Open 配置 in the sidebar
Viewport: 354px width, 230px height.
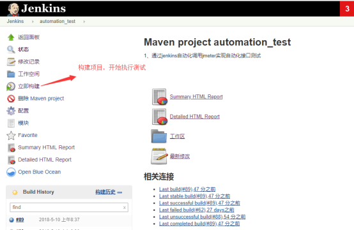point(23,111)
